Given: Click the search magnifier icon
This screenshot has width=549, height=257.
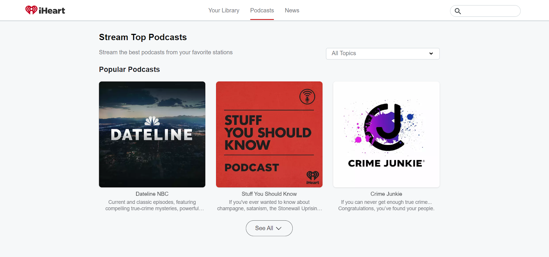Looking at the screenshot, I should tap(458, 11).
